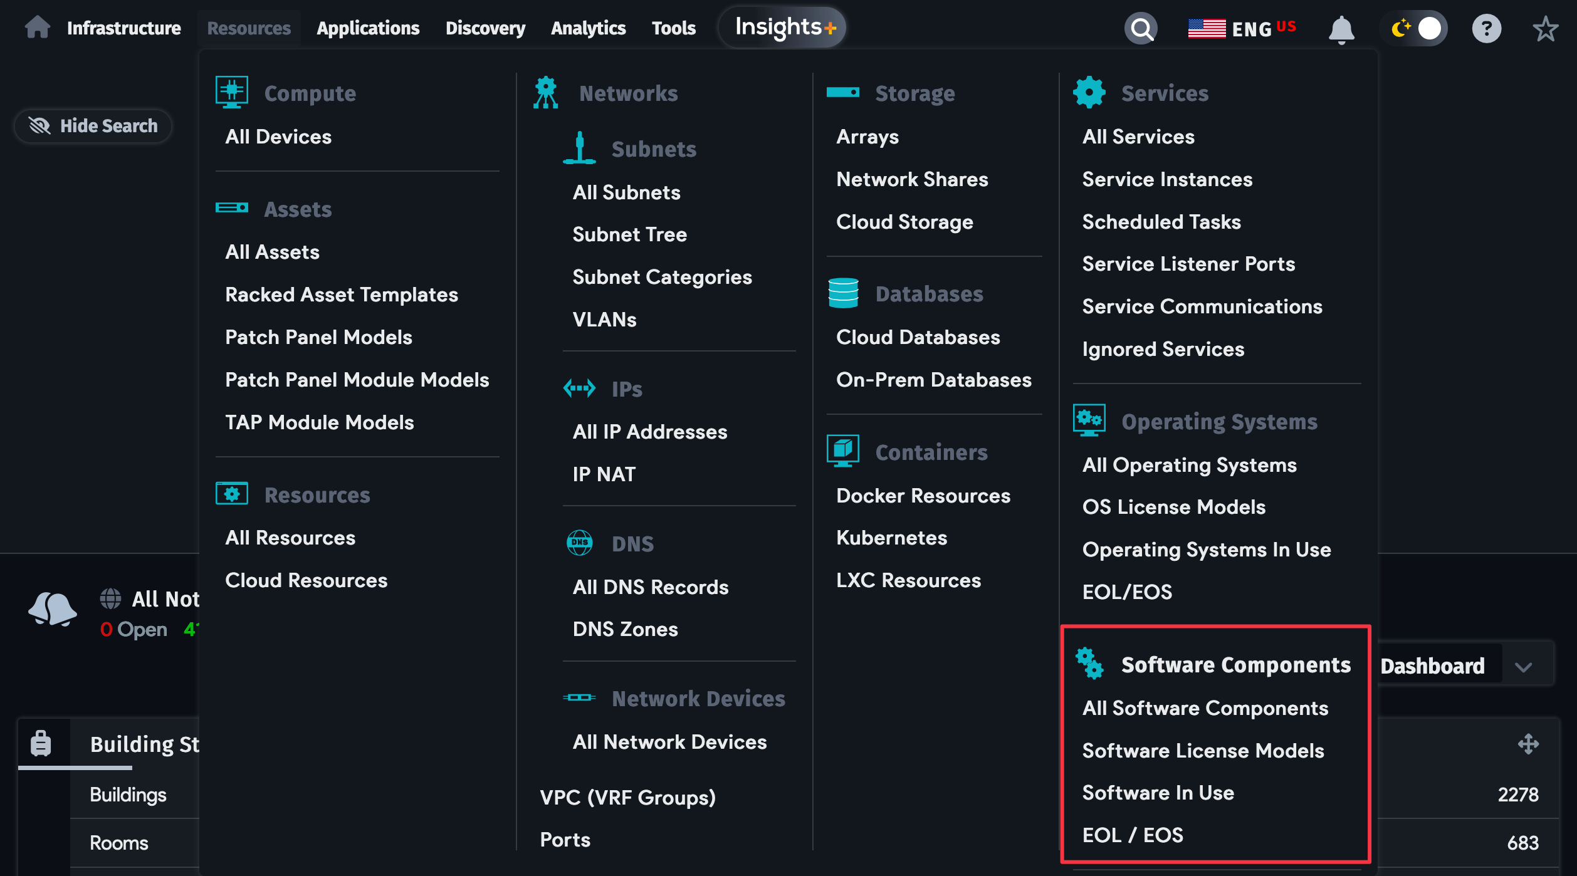Select Subnet Tree
Viewport: 1577px width, 876px height.
click(x=629, y=234)
